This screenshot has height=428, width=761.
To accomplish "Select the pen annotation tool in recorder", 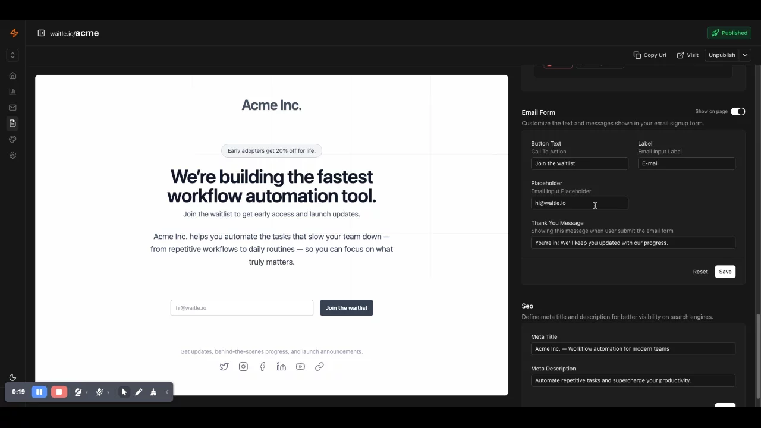I will pos(139,392).
